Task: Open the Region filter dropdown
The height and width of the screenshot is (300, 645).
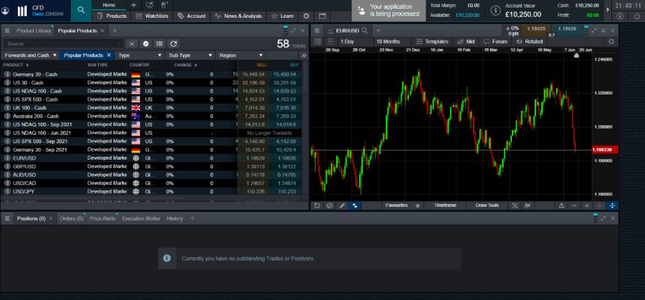Action: tap(241, 55)
